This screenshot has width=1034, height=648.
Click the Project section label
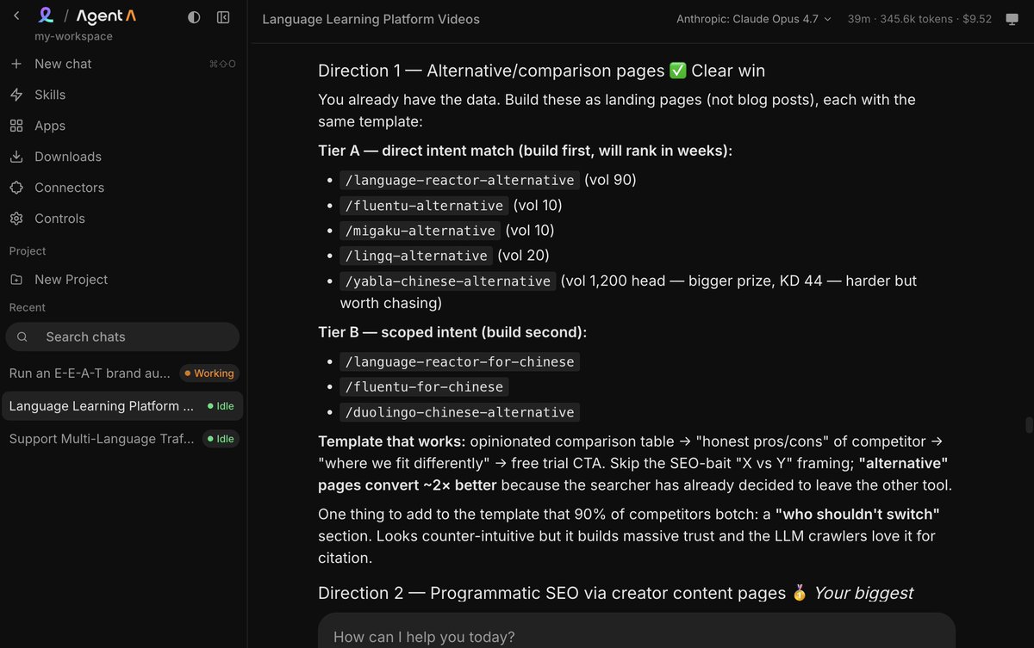(28, 251)
